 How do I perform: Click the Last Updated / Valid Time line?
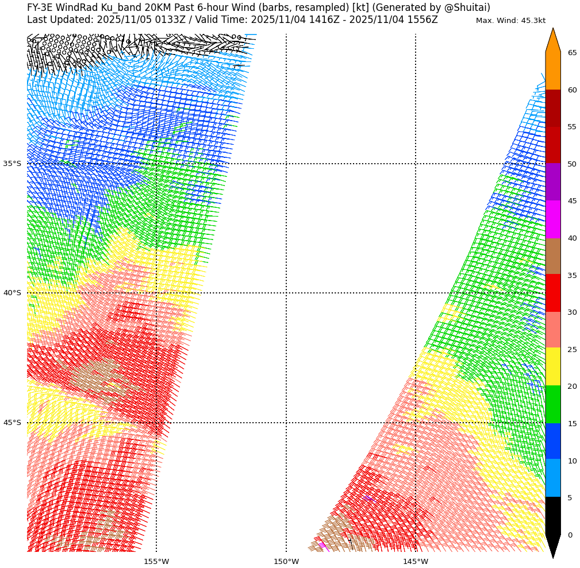[232, 20]
